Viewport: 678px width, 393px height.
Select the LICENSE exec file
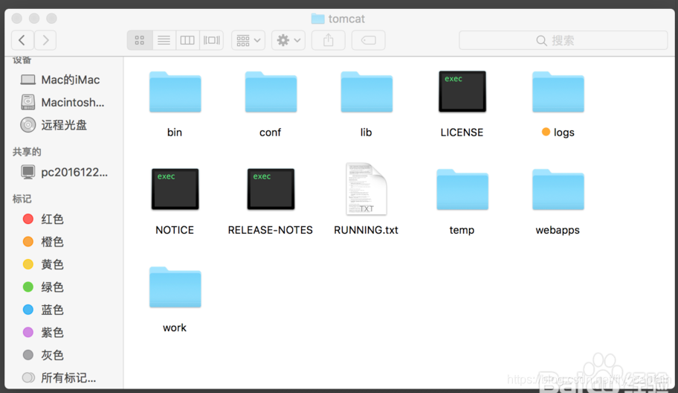coord(462,92)
